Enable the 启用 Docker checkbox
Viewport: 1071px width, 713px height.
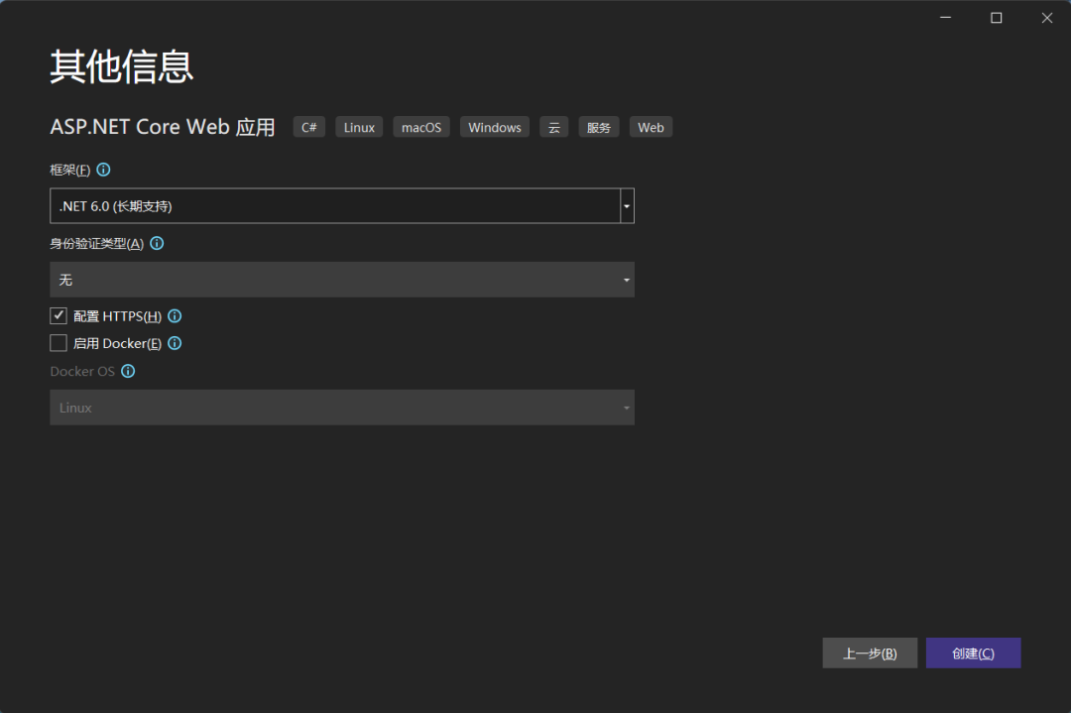click(x=59, y=343)
